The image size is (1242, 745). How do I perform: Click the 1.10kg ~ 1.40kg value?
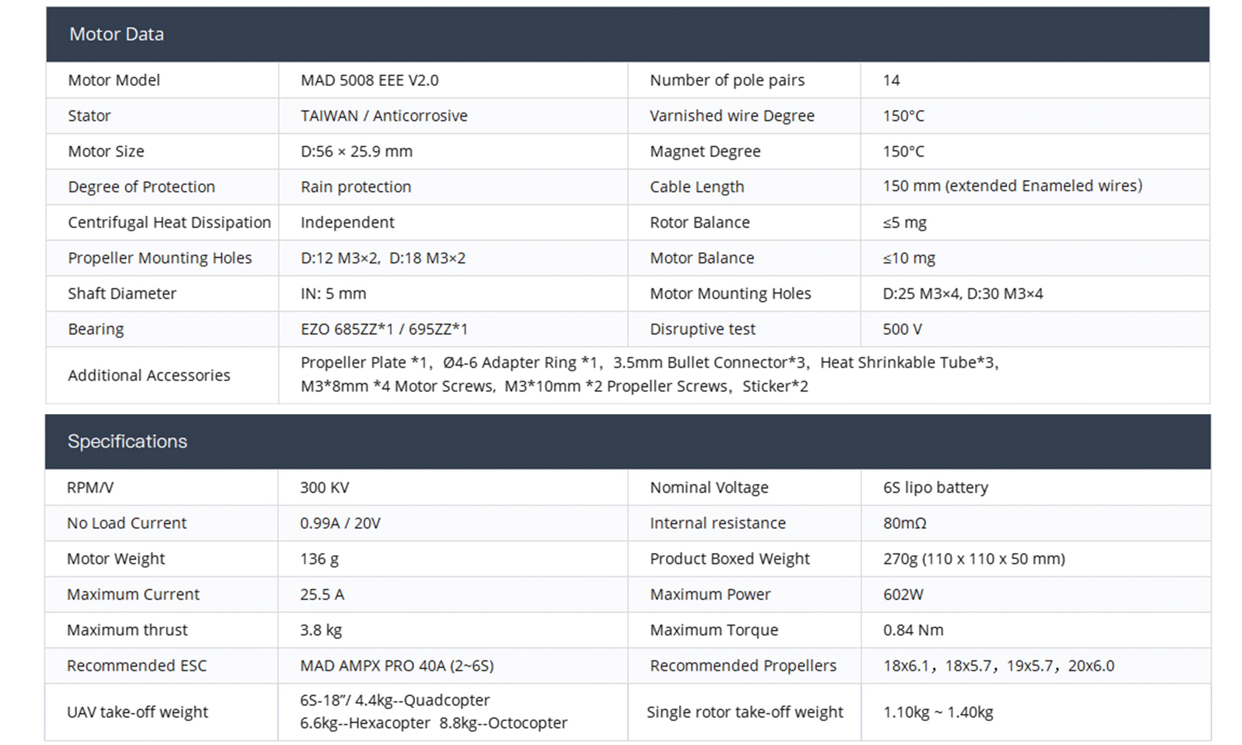click(x=938, y=712)
